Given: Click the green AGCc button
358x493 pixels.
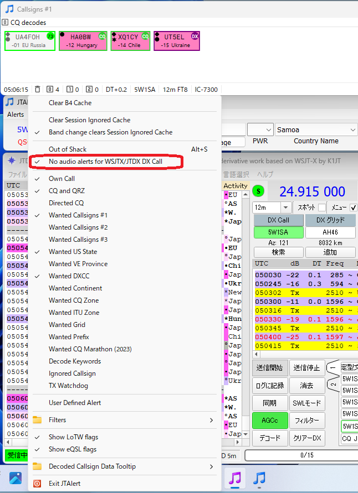Looking at the screenshot, I should 270,421.
